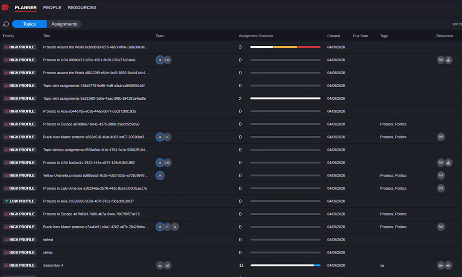The image size is (462, 277).
Task: Click drone resource icon in Black lives Matter e34a0e91 row
Action: [x=441, y=227]
